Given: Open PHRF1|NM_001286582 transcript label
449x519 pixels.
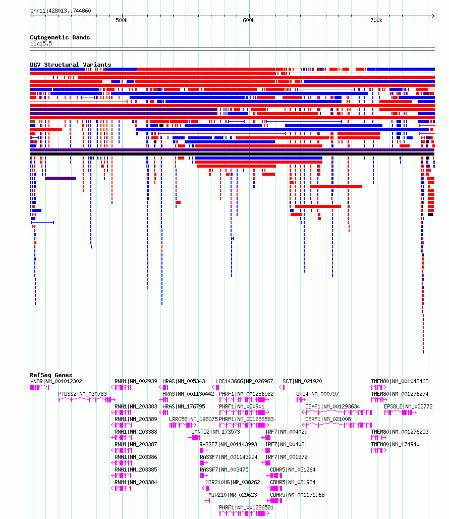Looking at the screenshot, I should click(246, 394).
